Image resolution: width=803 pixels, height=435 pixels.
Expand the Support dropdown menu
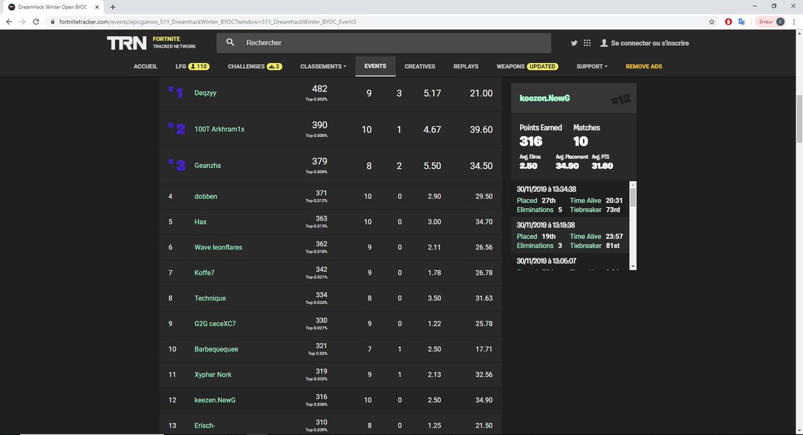click(592, 66)
